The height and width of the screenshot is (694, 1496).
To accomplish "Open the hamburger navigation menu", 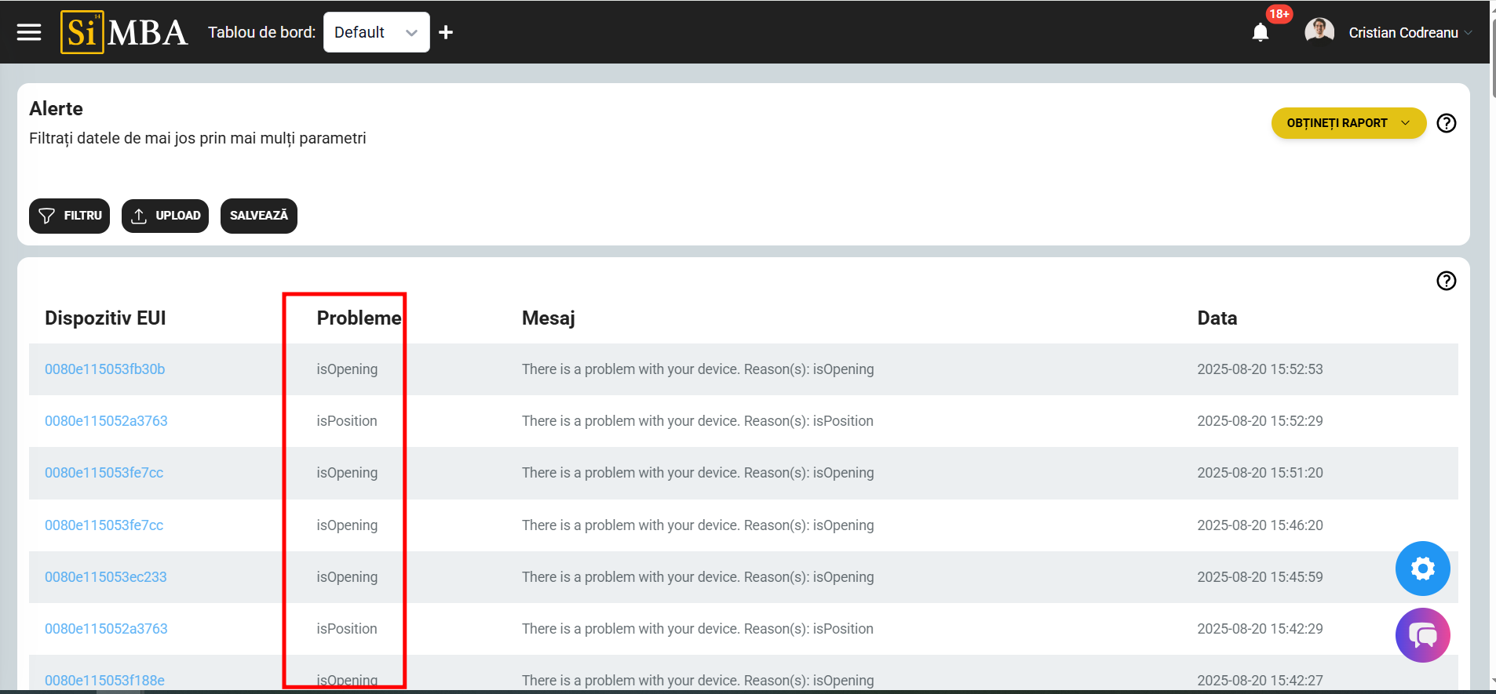I will click(29, 32).
